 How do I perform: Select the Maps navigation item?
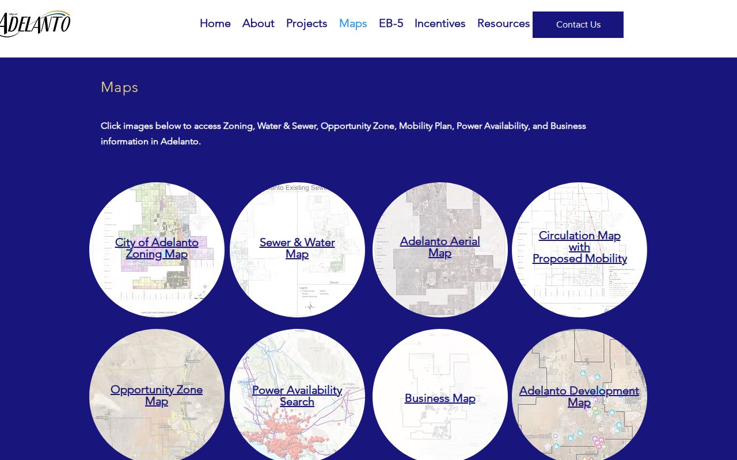click(x=353, y=24)
